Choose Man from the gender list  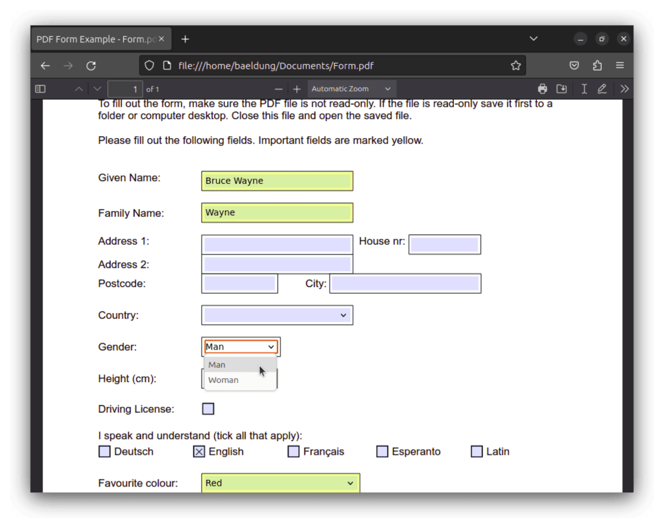click(x=240, y=365)
